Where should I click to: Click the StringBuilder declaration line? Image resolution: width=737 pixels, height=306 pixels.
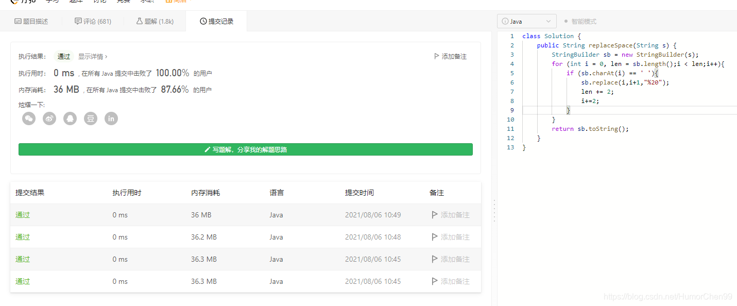[625, 55]
